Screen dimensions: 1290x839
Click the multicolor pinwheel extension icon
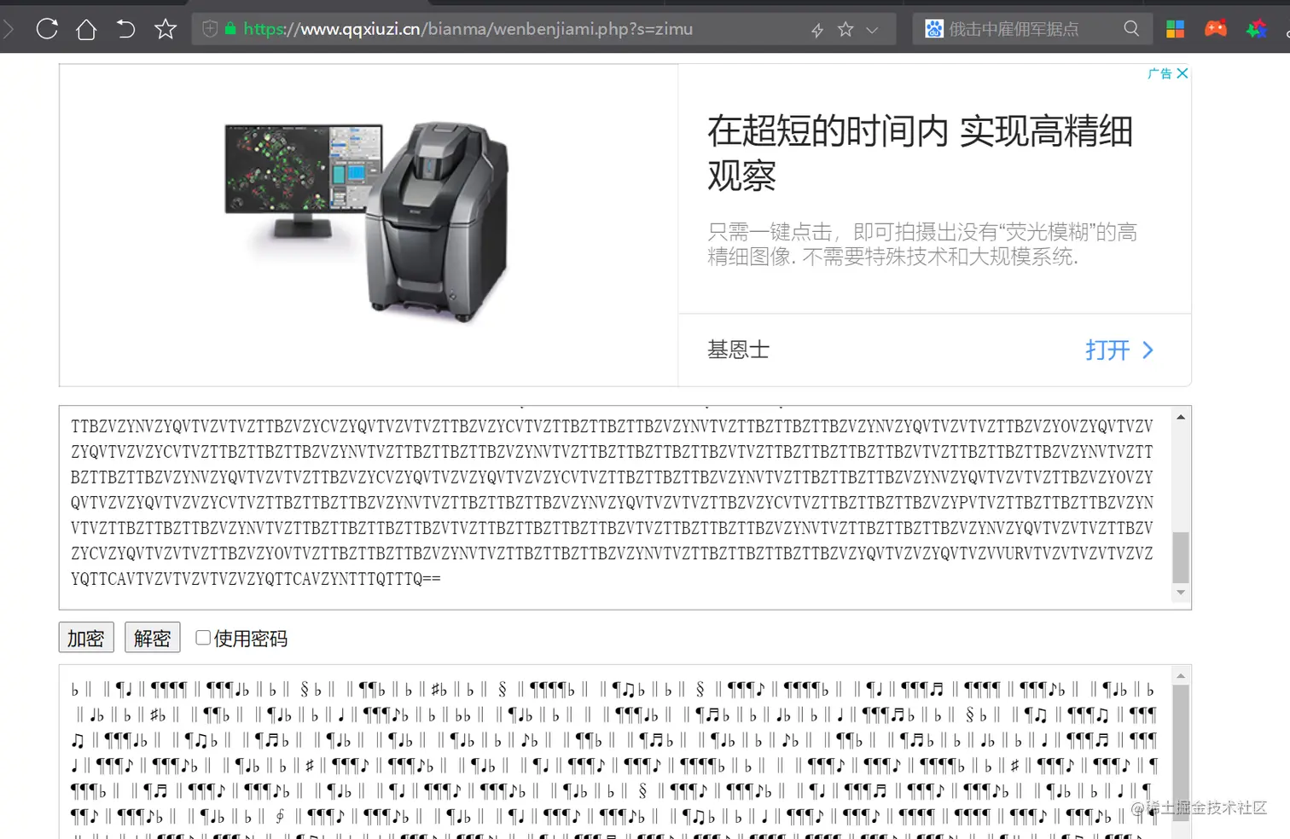(1257, 30)
